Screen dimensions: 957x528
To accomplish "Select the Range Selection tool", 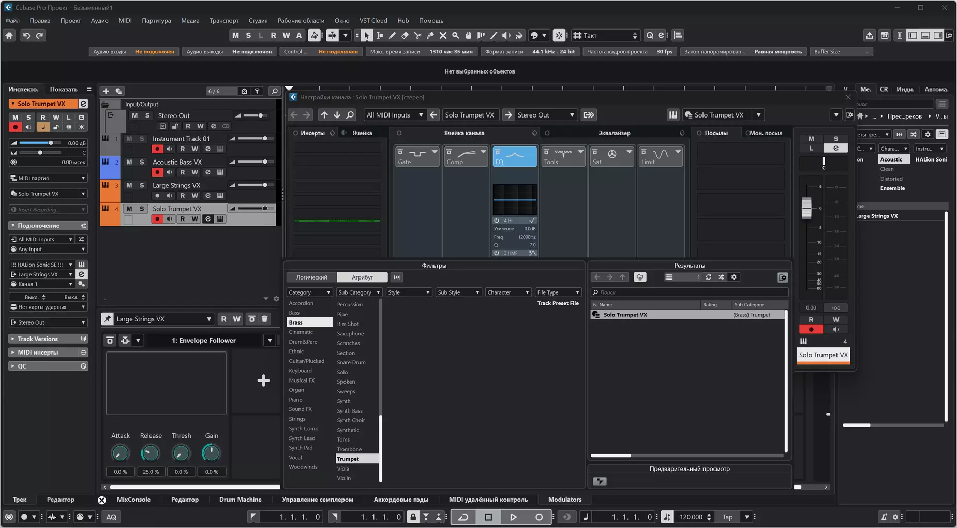I will pyautogui.click(x=380, y=35).
